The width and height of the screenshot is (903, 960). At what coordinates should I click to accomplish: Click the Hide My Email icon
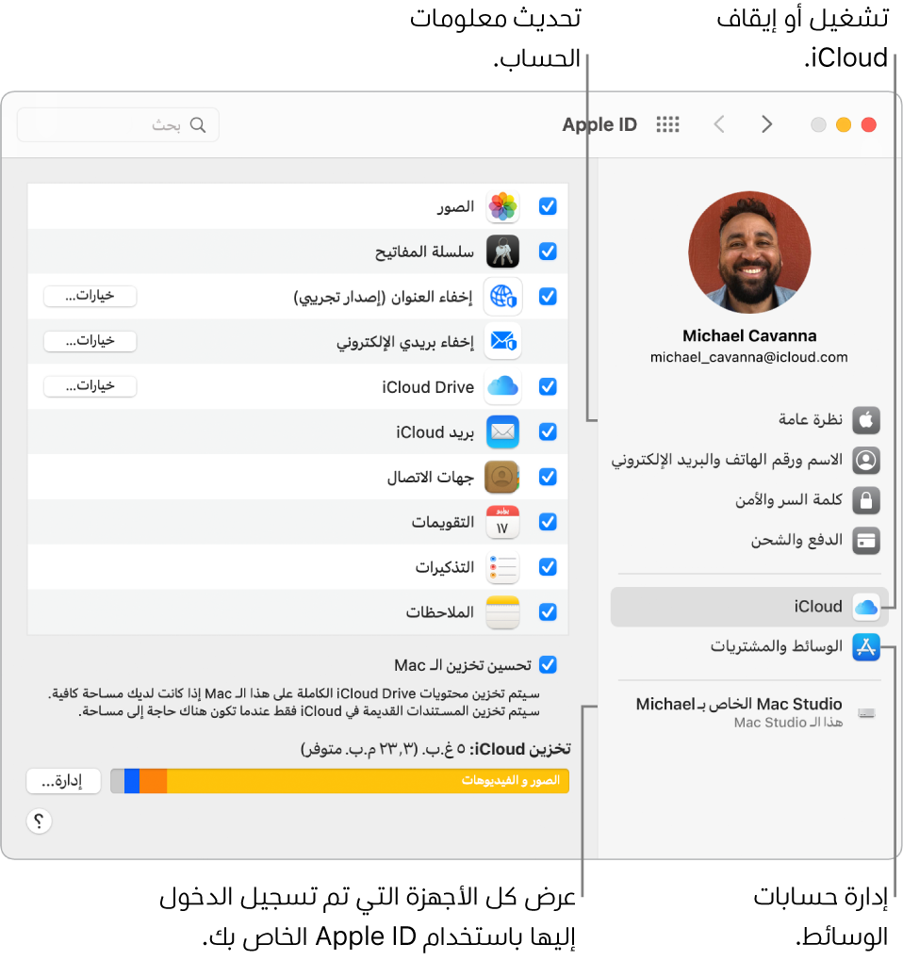(x=502, y=341)
